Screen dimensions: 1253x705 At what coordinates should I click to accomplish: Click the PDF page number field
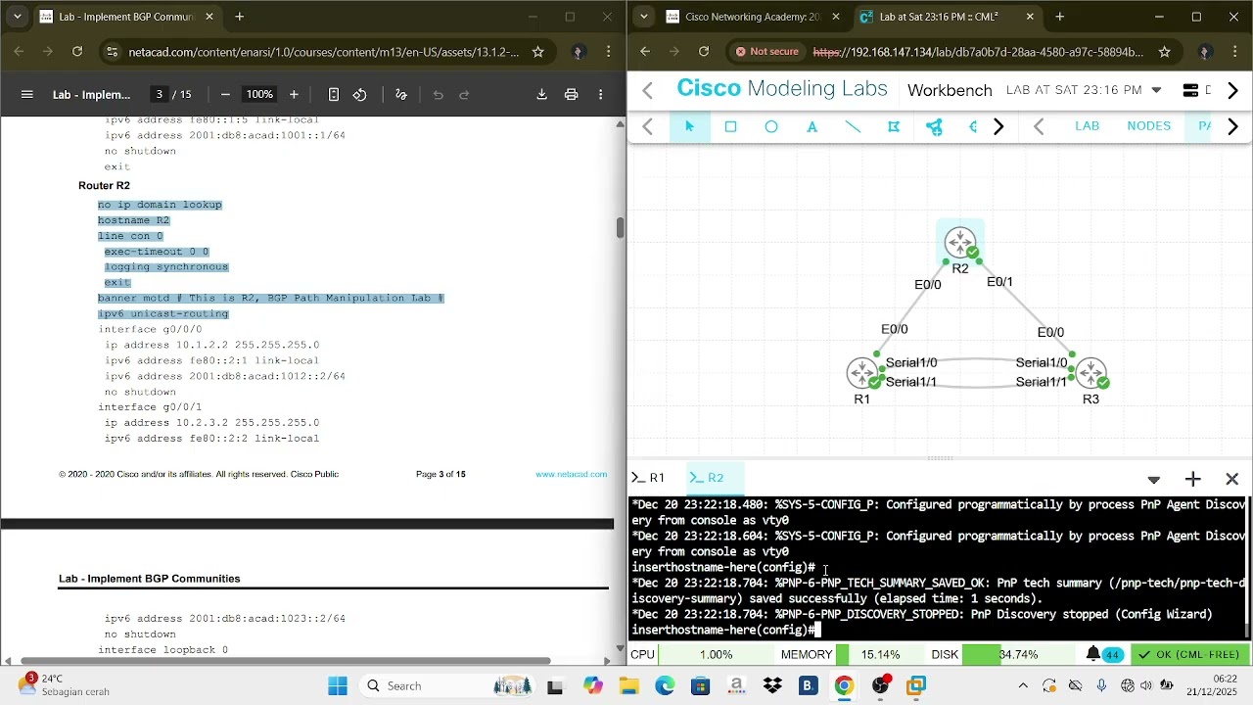pos(159,95)
